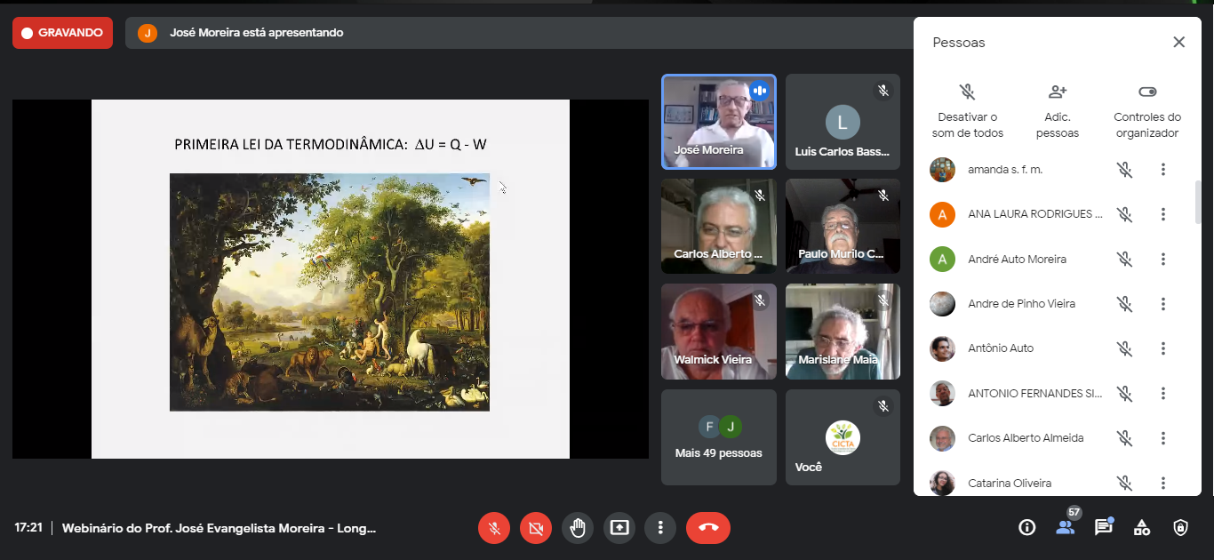Click Andre de Pinho Vieira avatar
This screenshot has width=1214, height=560.
[x=942, y=304]
